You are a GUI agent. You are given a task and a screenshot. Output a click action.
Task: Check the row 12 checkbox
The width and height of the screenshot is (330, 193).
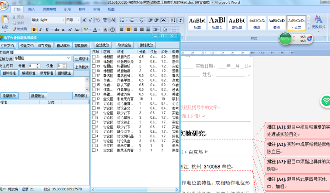(94, 99)
